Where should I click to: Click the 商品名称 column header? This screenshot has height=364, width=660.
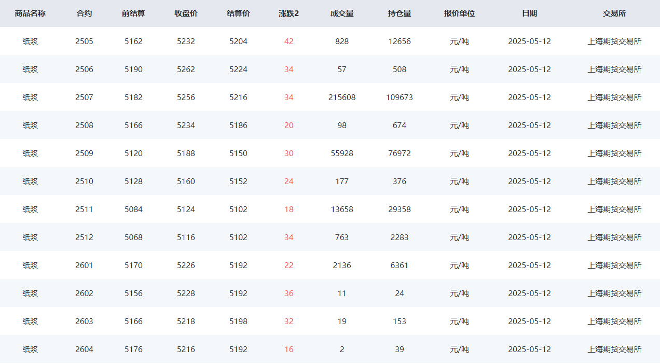(30, 13)
